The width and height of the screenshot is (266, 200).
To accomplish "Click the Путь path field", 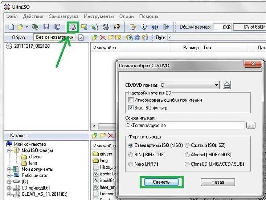I will click(x=217, y=37).
